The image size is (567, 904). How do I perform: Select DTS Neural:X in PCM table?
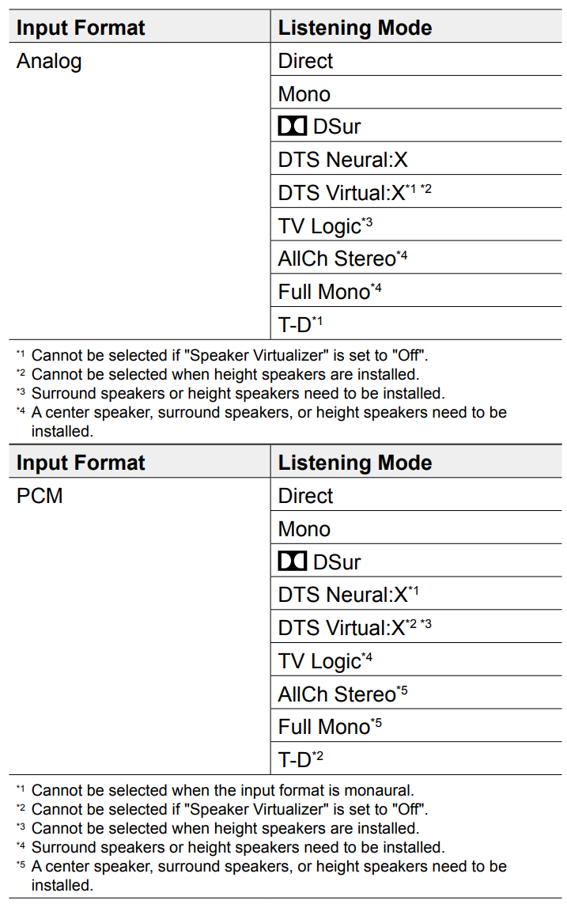(x=416, y=594)
